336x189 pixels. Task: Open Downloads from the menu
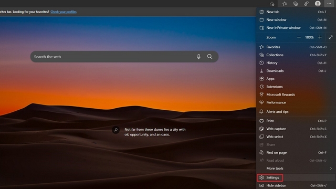pyautogui.click(x=296, y=71)
